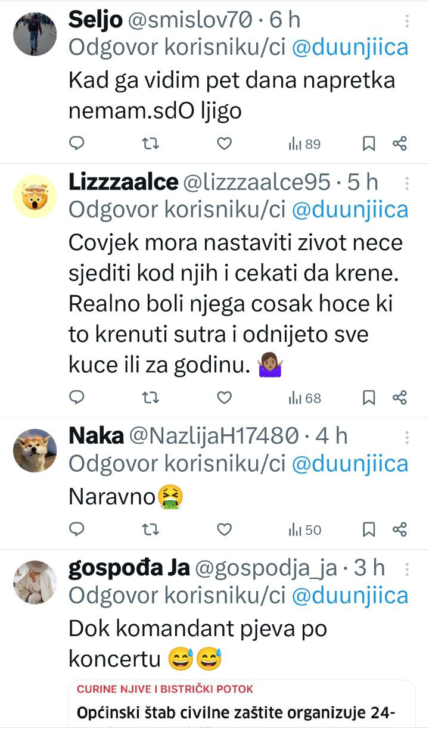The height and width of the screenshot is (735, 429).
Task: Bookmark Seljo's tweet
Action: point(369,144)
